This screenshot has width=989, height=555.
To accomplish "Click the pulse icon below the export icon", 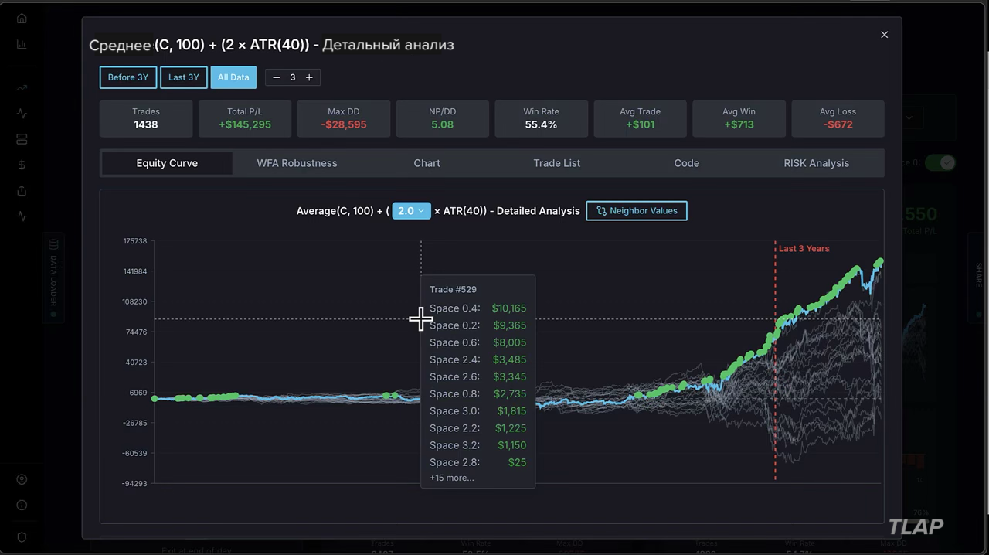I will (x=22, y=216).
